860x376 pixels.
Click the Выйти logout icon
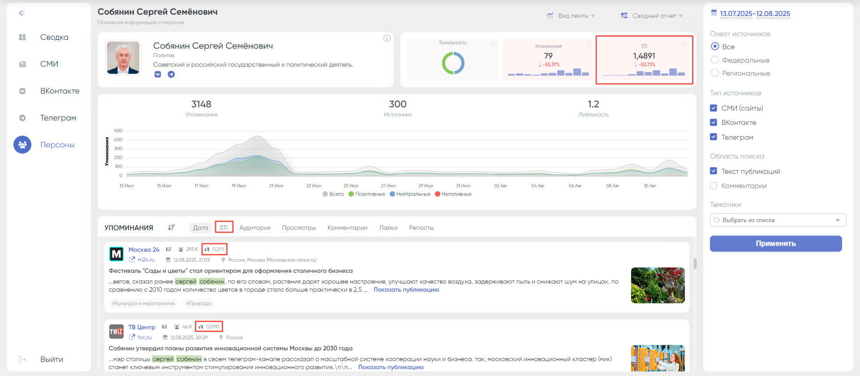(x=22, y=359)
